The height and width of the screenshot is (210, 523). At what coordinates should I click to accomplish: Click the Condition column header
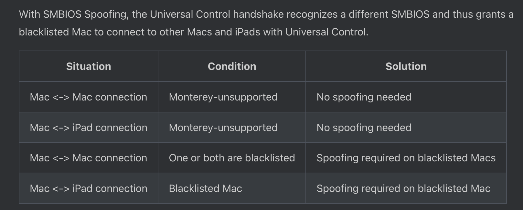232,66
